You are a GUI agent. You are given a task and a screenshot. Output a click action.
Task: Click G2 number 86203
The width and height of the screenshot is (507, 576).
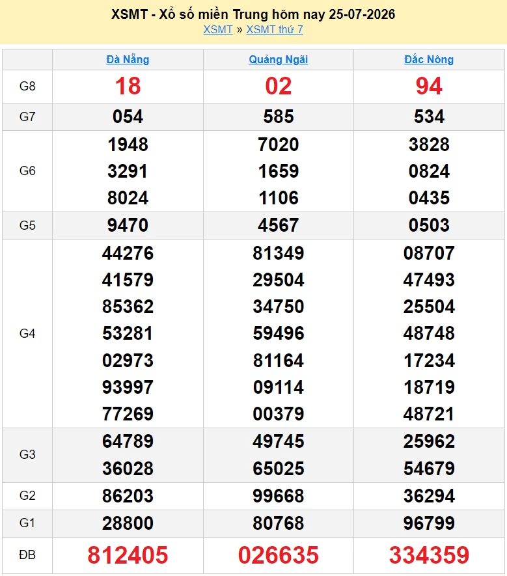(x=128, y=496)
